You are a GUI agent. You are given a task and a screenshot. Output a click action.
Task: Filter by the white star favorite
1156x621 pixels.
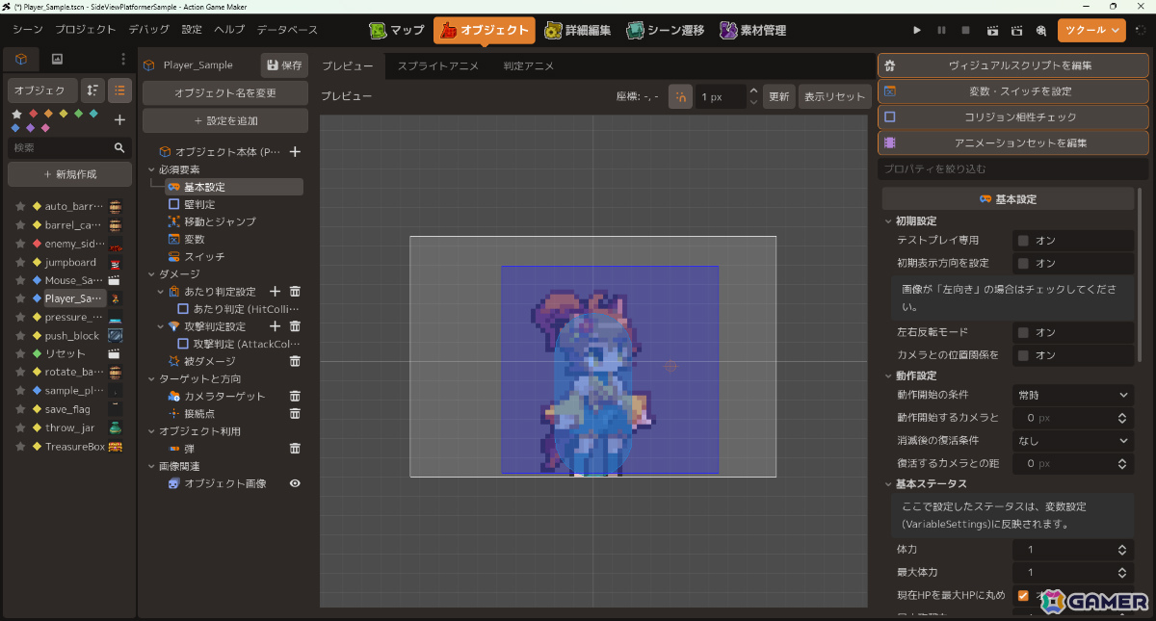(x=16, y=114)
